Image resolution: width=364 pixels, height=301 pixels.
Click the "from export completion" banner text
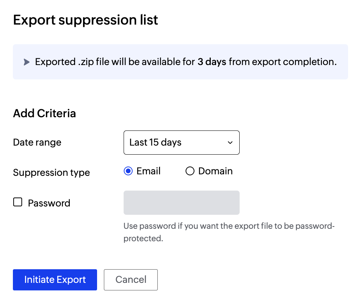coord(283,62)
